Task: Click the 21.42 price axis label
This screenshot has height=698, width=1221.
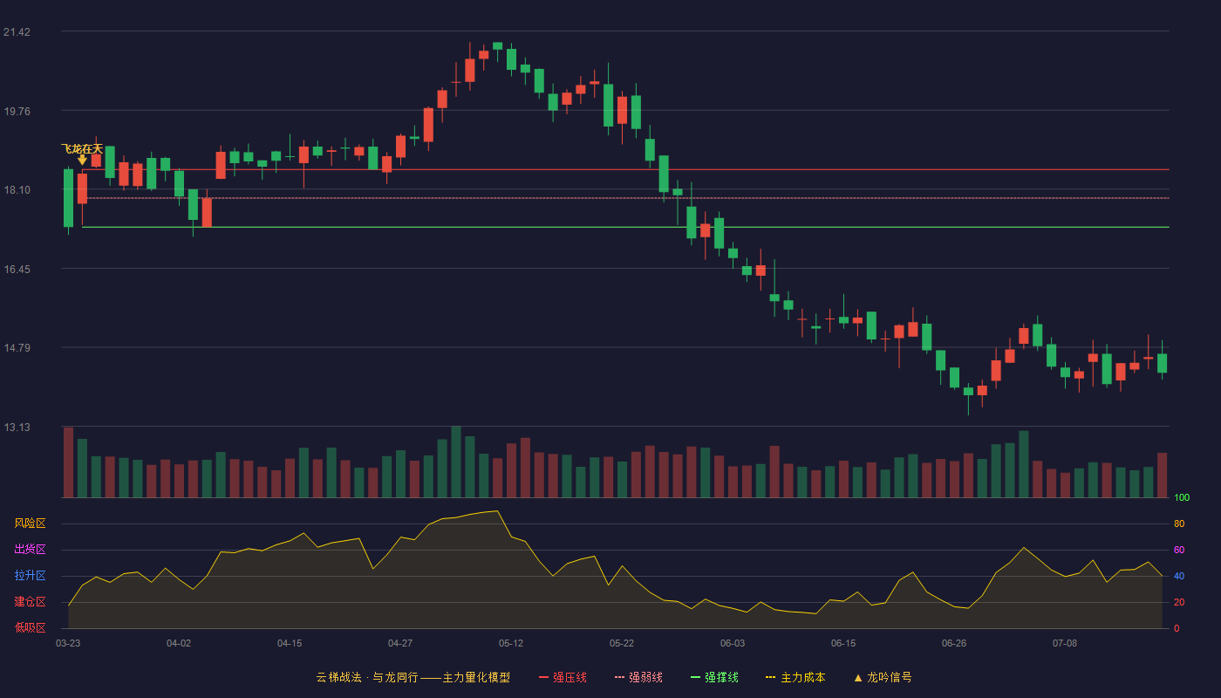Action: (x=17, y=32)
